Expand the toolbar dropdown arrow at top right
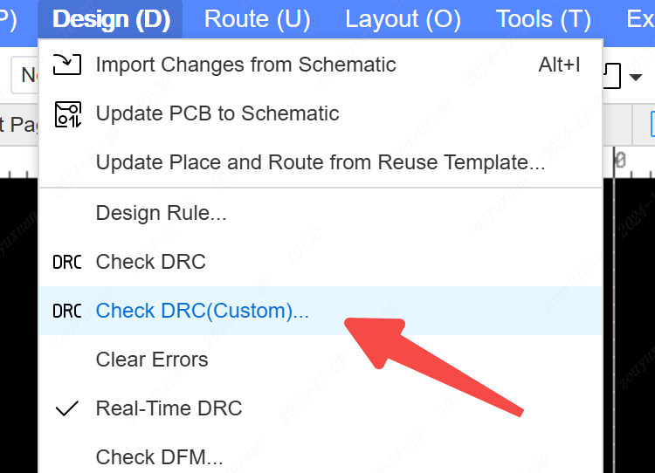The height and width of the screenshot is (473, 655). click(x=636, y=79)
